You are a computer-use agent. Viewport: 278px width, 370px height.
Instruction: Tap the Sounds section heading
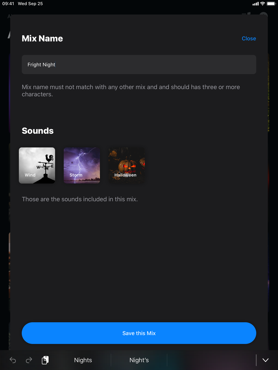coord(38,131)
